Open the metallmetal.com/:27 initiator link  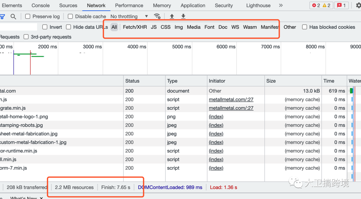pyautogui.click(x=231, y=99)
